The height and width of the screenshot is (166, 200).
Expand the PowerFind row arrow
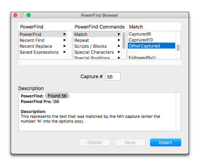65,34
